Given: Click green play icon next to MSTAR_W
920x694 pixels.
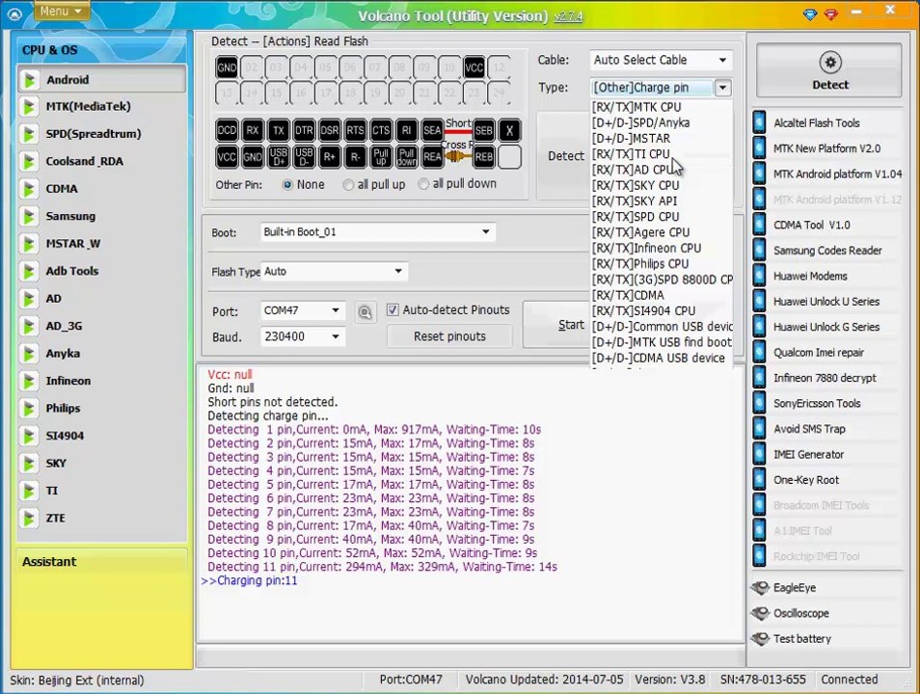Looking at the screenshot, I should (29, 244).
